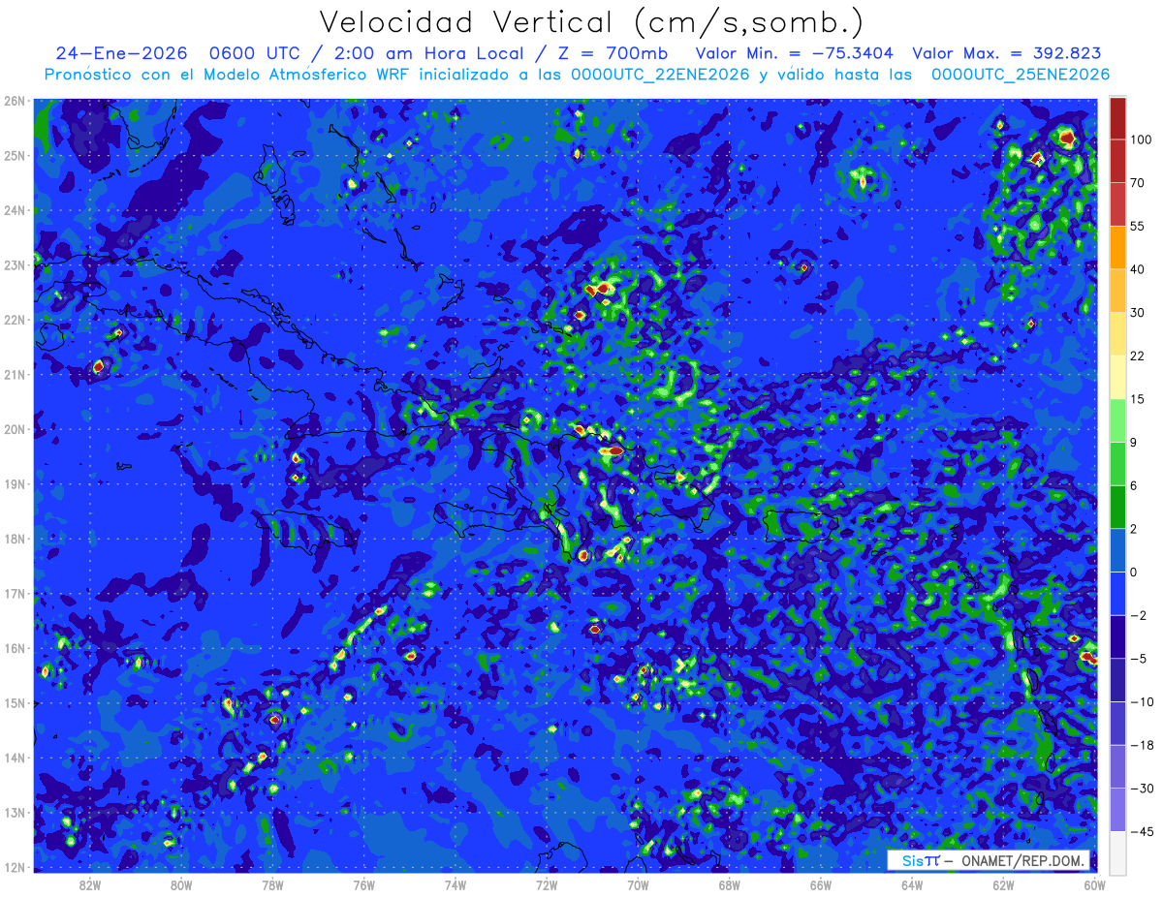Click the "24N" latitude label
The image size is (1163, 898).
click(15, 210)
